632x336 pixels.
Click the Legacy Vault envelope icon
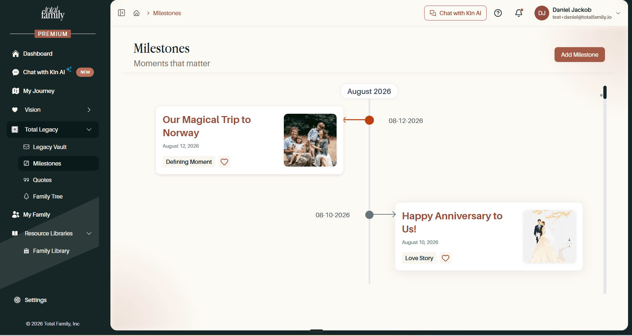(x=26, y=147)
